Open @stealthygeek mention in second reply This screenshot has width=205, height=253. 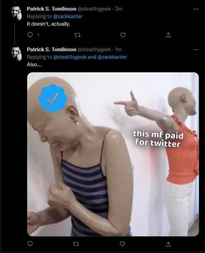point(70,57)
